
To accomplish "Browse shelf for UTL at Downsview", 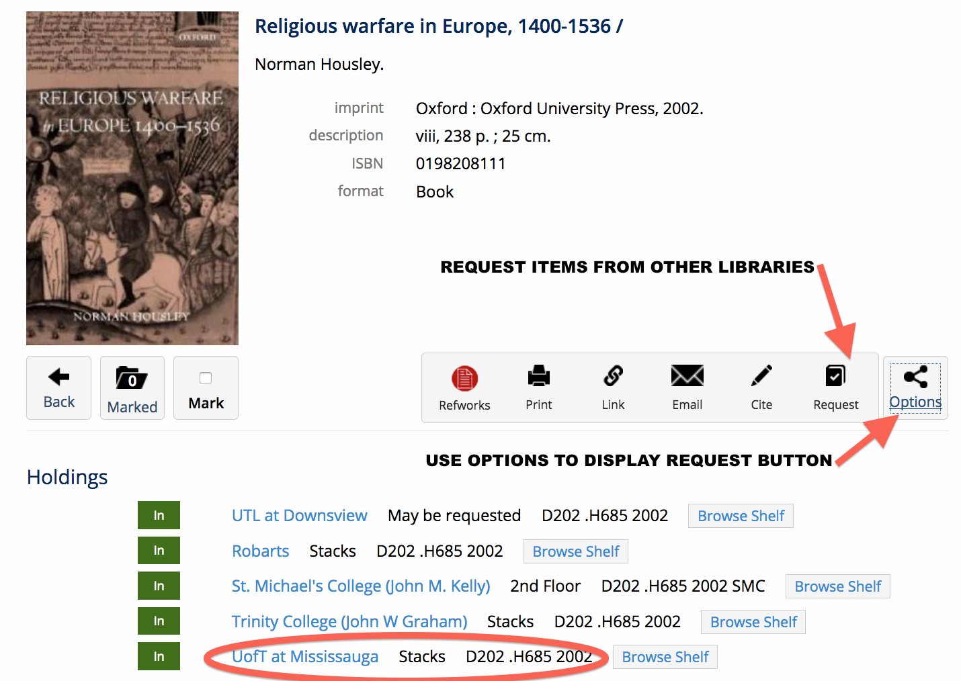I will coord(741,516).
